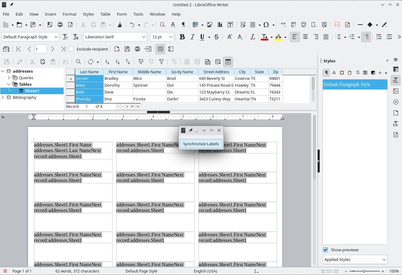Open the Applied Styles dropdown
The width and height of the screenshot is (402, 275).
355,259
